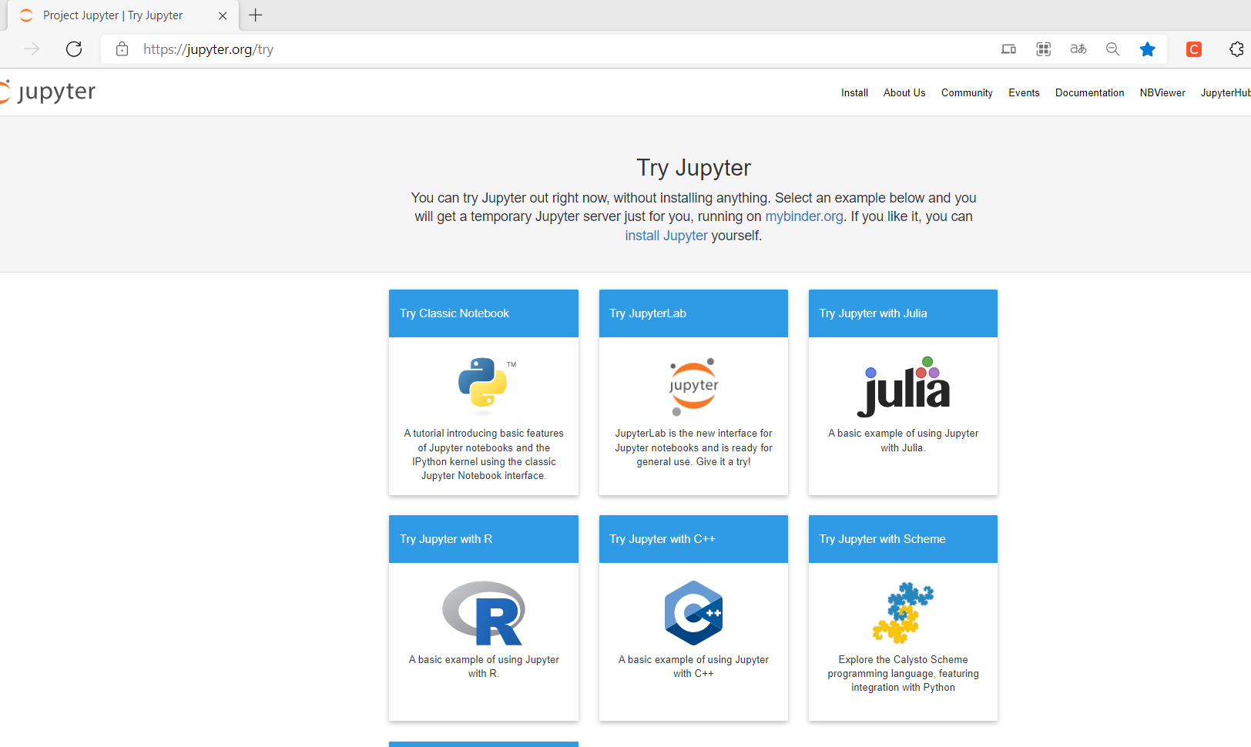
Task: Open the Install menu item
Action: 854,92
